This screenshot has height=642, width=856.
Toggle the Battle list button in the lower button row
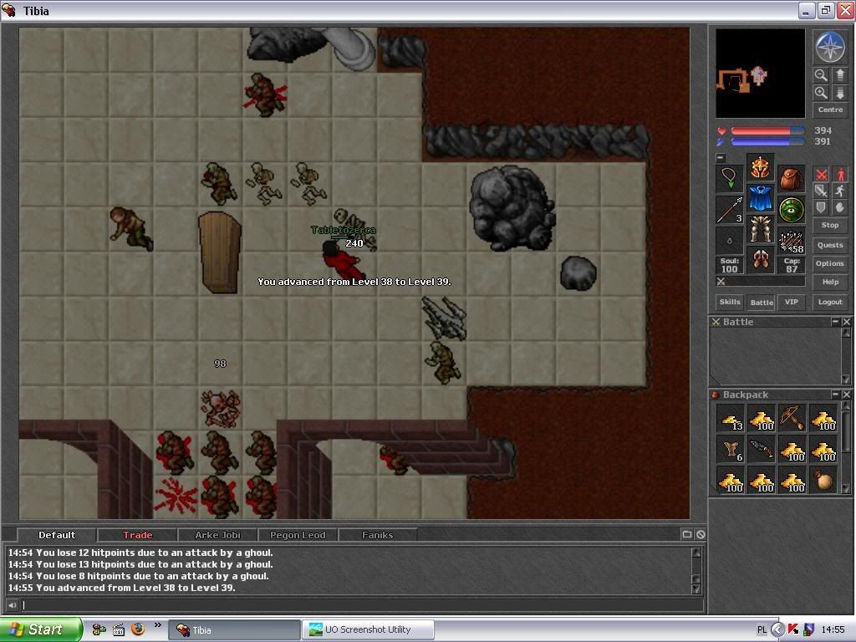761,303
